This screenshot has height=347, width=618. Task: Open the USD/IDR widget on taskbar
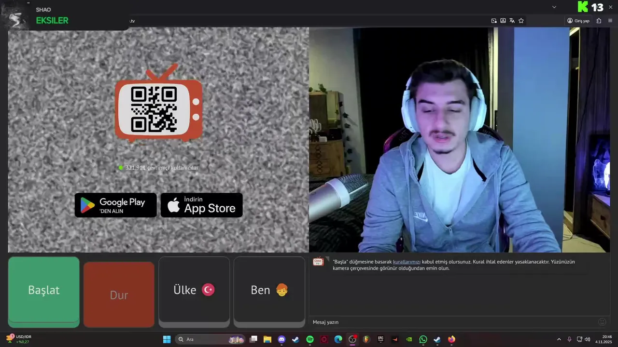(18, 339)
